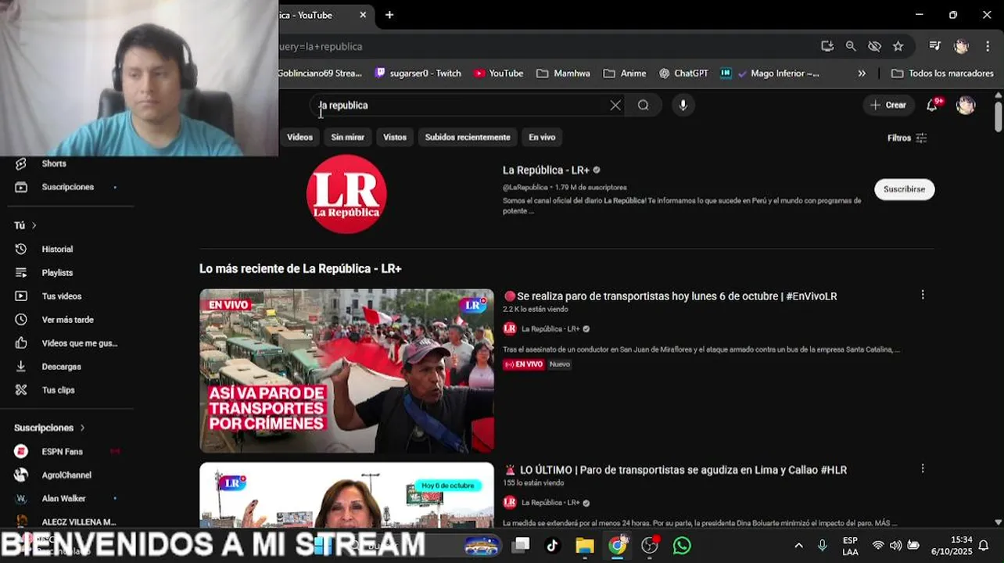Open Ver más tarde in the sidebar

click(x=66, y=320)
